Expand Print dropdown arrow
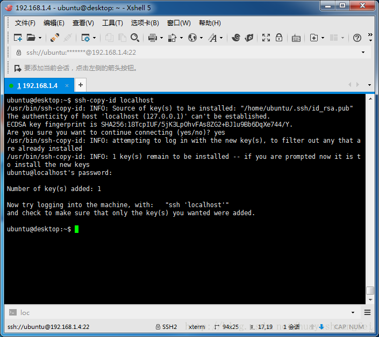Screen dimensions: 379x337 coord(161,38)
